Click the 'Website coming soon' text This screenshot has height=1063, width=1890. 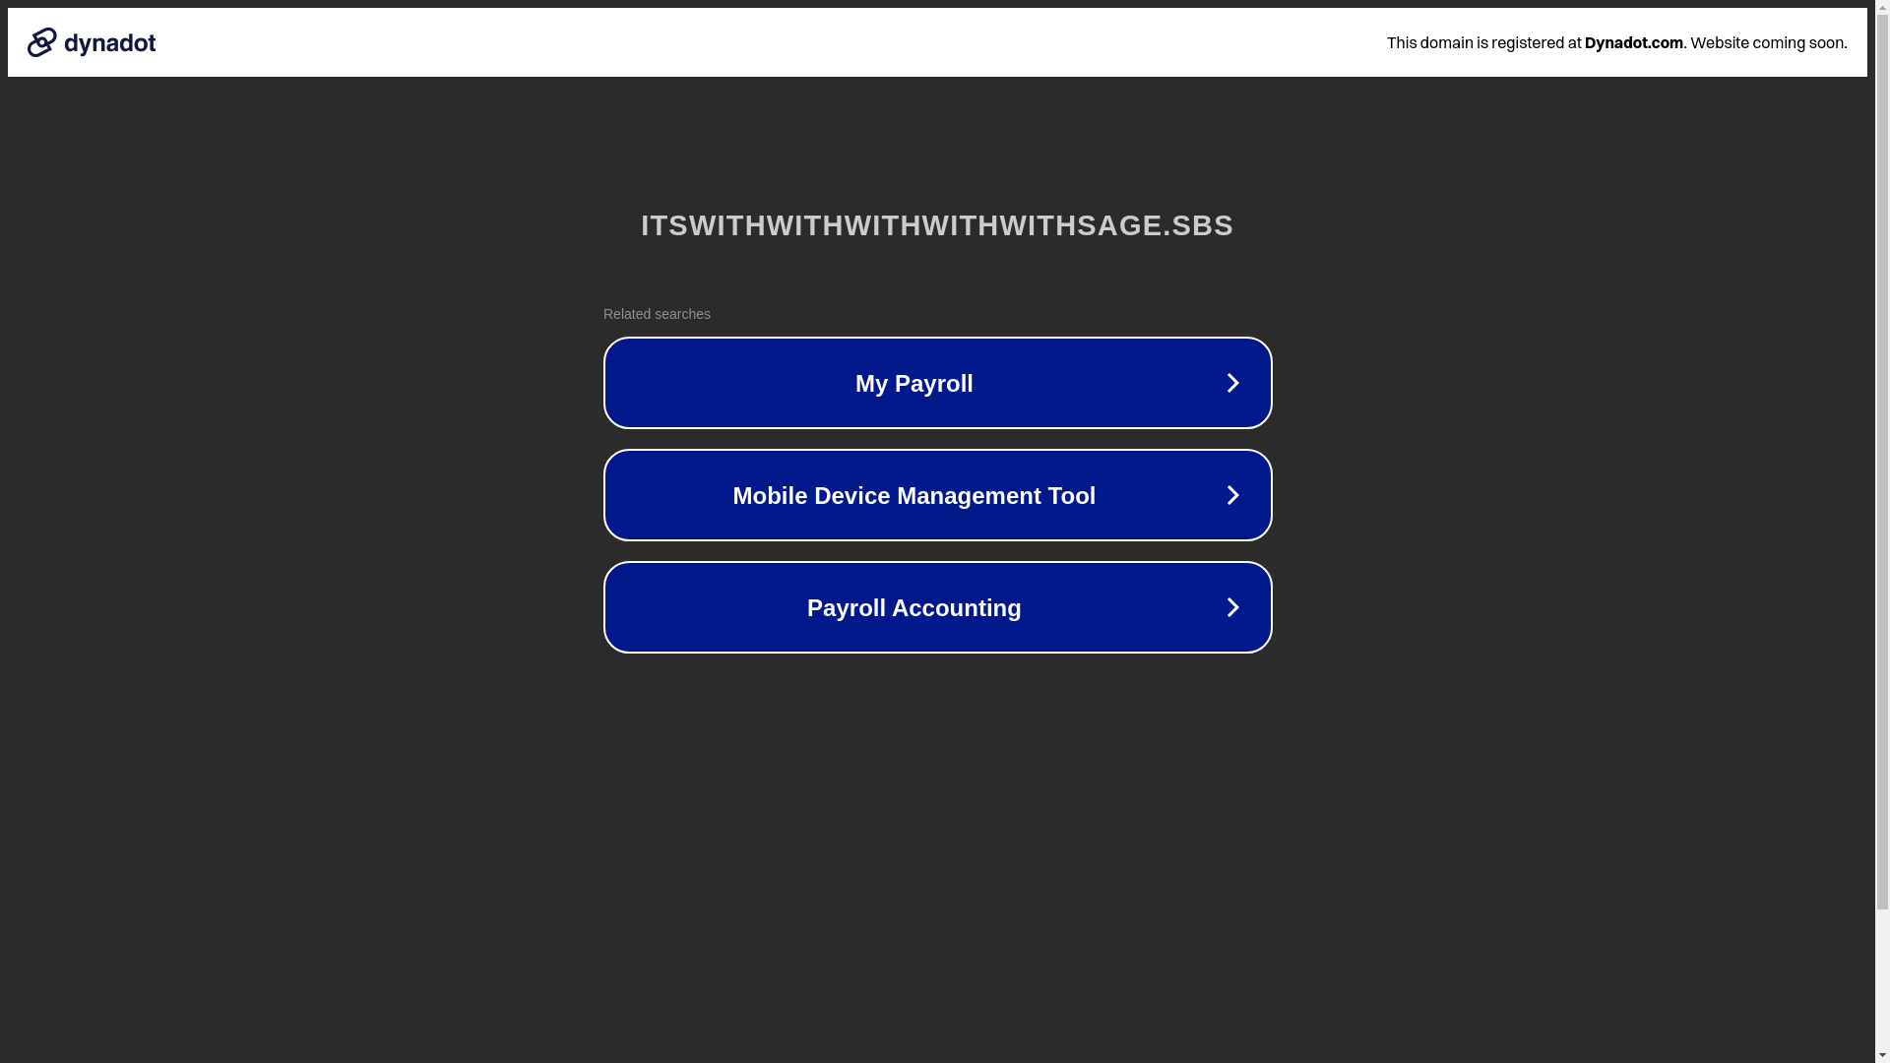1768,42
